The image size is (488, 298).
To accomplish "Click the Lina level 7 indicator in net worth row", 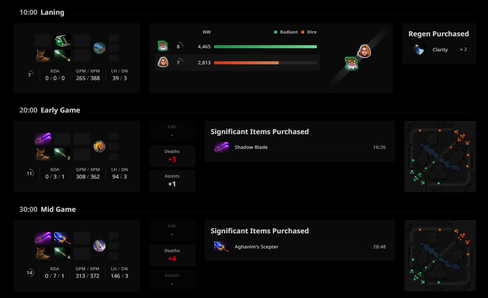I will [x=179, y=62].
